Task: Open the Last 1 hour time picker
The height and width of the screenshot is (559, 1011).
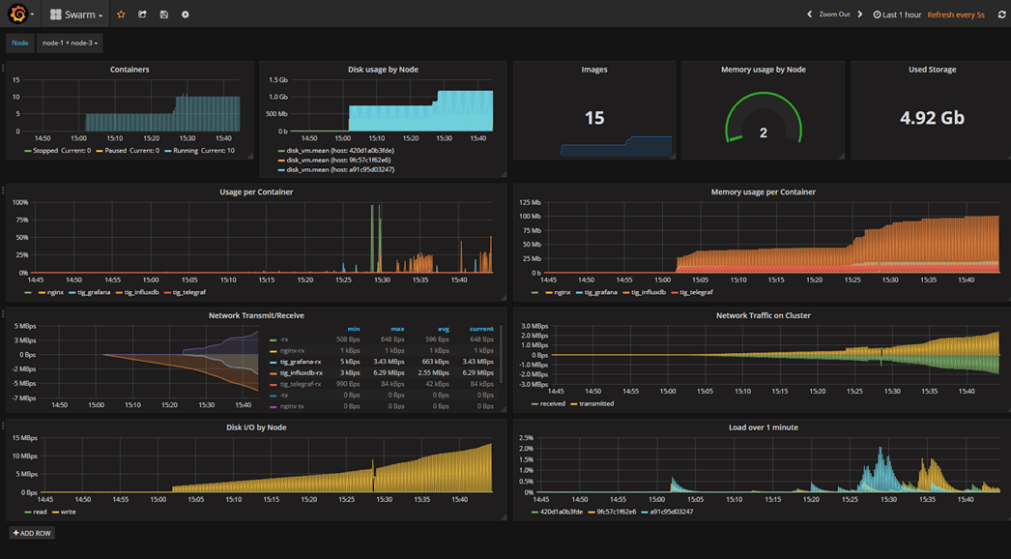Action: pyautogui.click(x=897, y=15)
